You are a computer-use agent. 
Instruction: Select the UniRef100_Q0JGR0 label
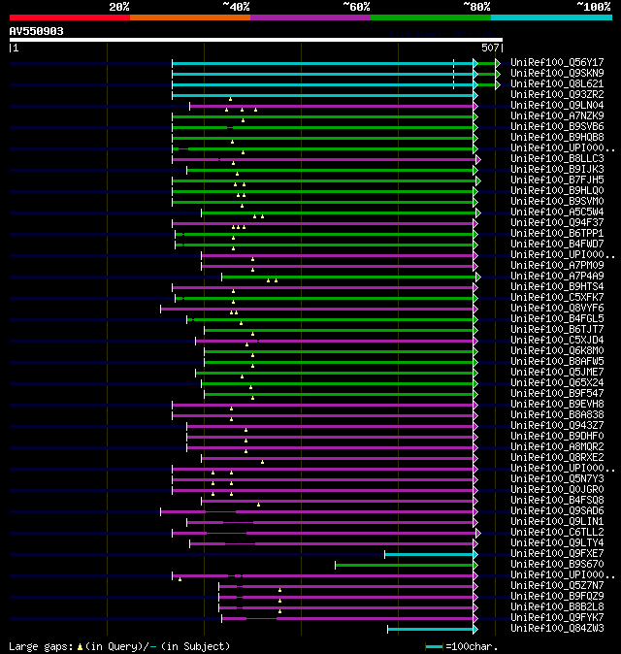(557, 490)
